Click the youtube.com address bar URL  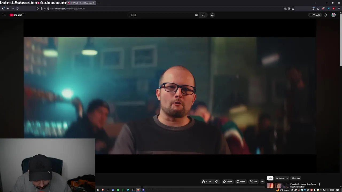click(x=67, y=9)
